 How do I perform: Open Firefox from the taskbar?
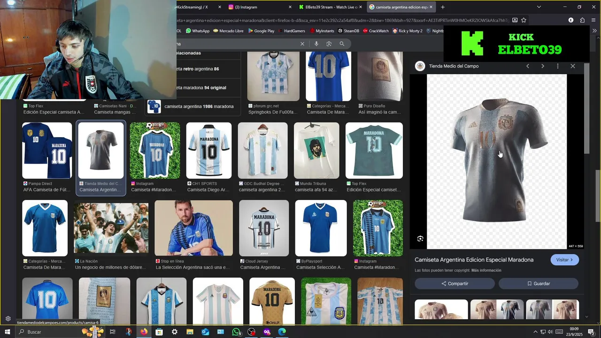tap(144, 332)
